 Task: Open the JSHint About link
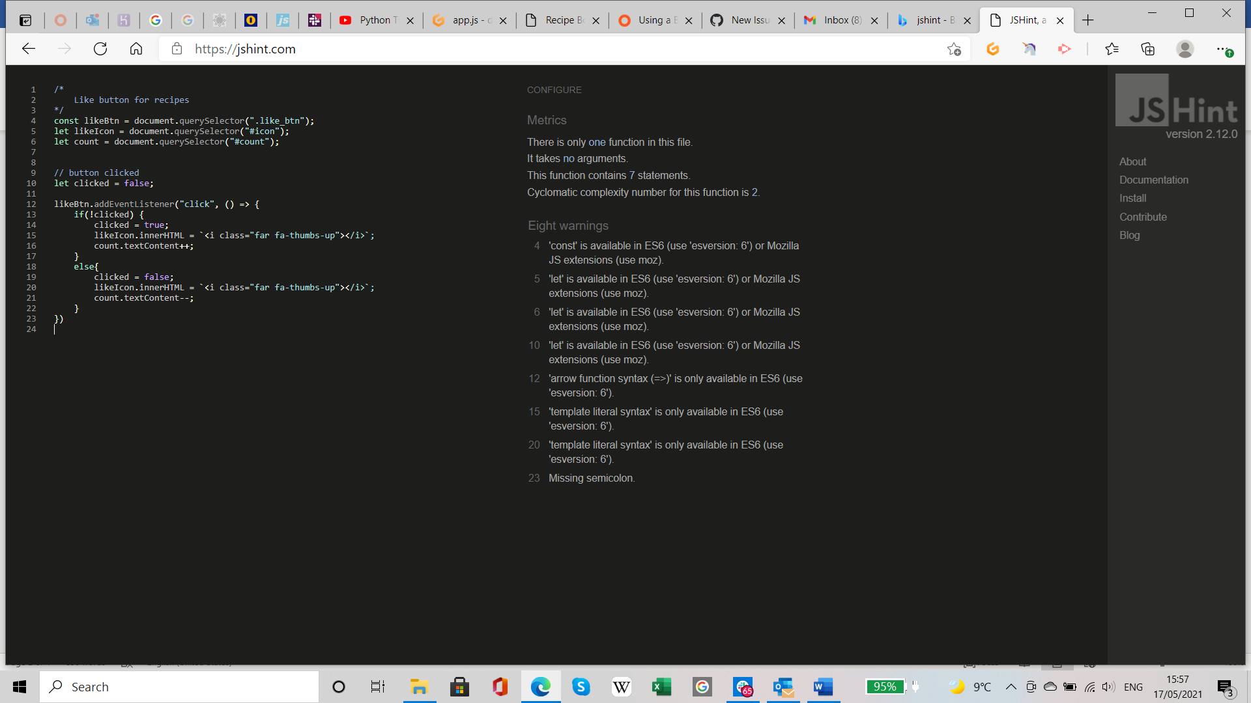tap(1132, 161)
